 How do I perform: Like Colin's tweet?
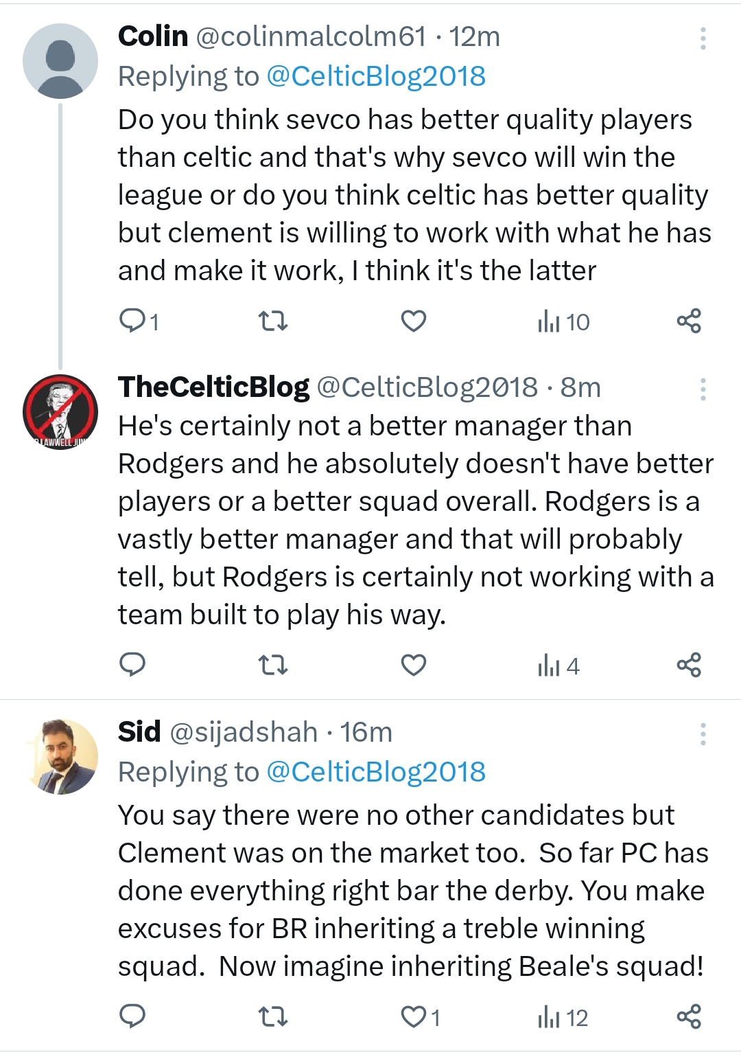click(x=413, y=321)
